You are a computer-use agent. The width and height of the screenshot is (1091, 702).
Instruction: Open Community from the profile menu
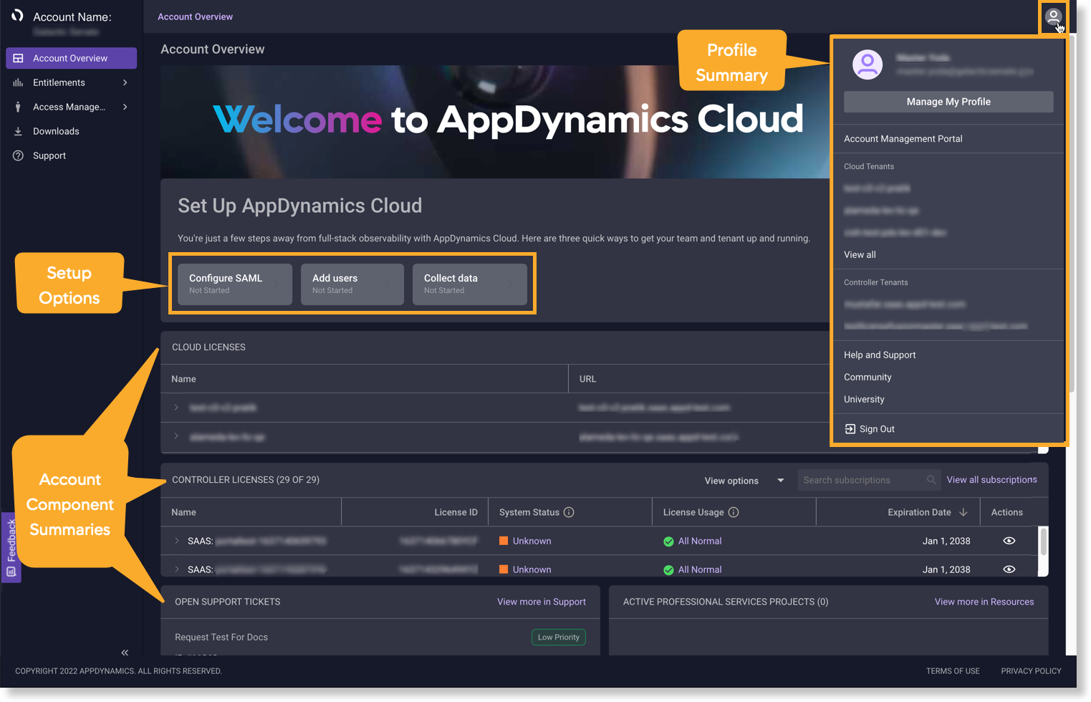867,378
